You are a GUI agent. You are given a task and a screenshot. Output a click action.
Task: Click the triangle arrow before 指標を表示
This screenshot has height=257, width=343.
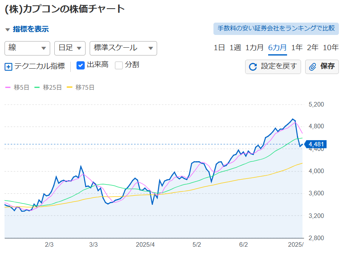click(x=8, y=30)
